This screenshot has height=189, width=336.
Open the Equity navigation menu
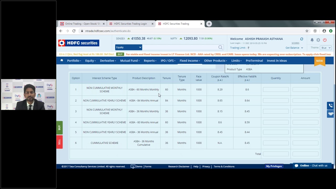click(91, 61)
